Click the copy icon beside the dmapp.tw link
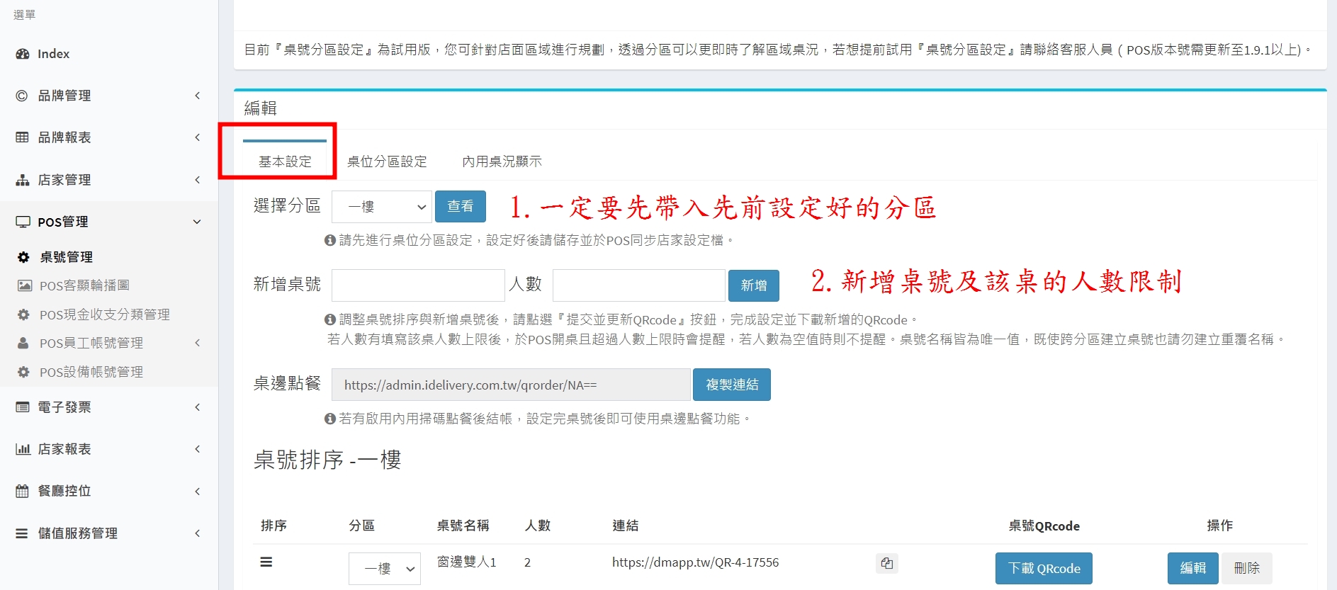1337x590 pixels. coord(886,563)
